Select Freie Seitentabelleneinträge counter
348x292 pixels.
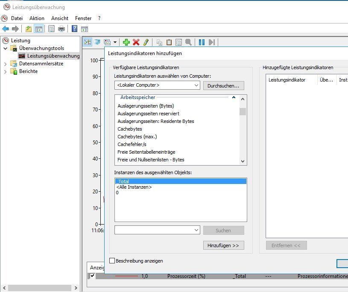pyautogui.click(x=146, y=152)
